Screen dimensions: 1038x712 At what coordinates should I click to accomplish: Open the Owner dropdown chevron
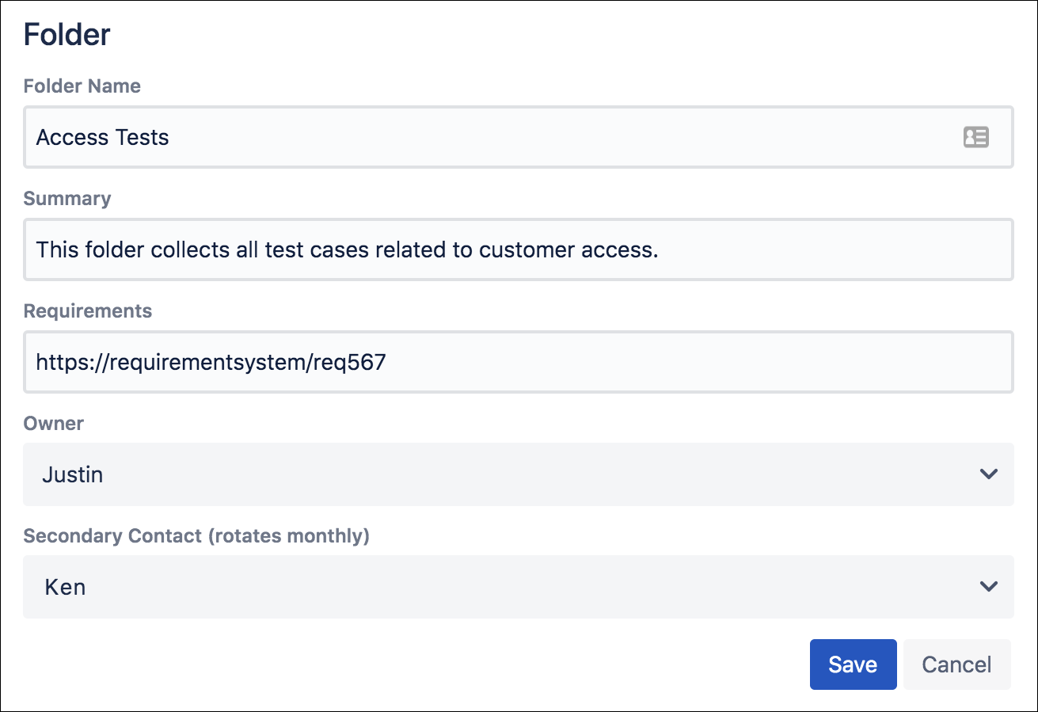[987, 474]
